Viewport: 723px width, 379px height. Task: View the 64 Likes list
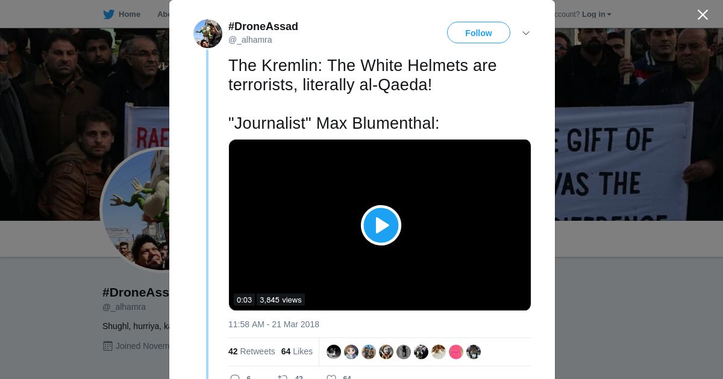(296, 351)
